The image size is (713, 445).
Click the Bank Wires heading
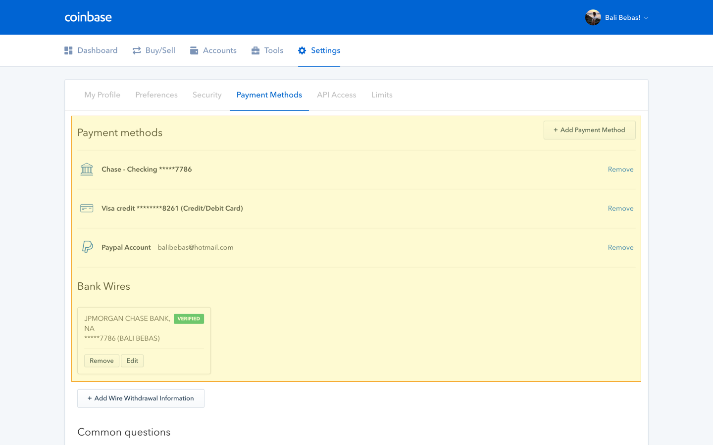(x=103, y=286)
